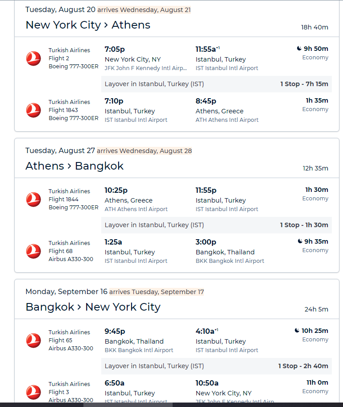Click the New York City > Athens heading

click(x=88, y=25)
